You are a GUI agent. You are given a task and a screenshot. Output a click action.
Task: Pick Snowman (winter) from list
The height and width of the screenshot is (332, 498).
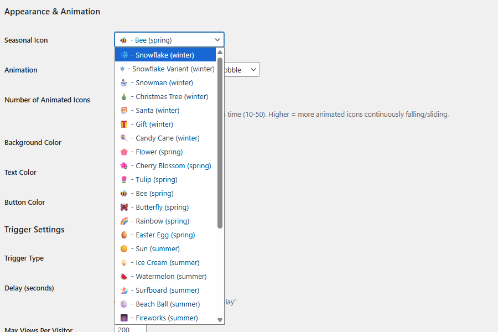point(165,83)
